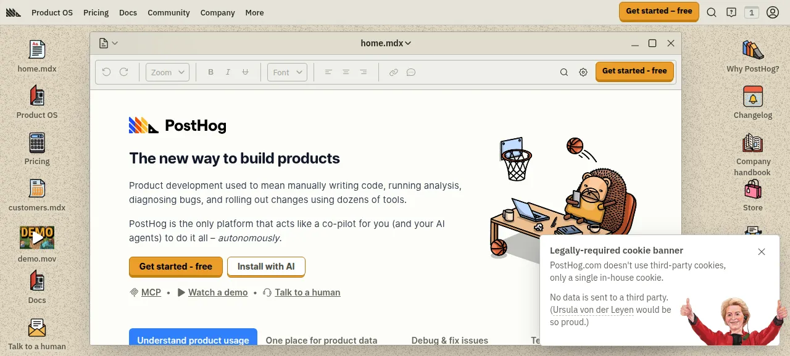Screen dimensions: 790x356
Task: Toggle strikethrough formatting
Action: 245,72
